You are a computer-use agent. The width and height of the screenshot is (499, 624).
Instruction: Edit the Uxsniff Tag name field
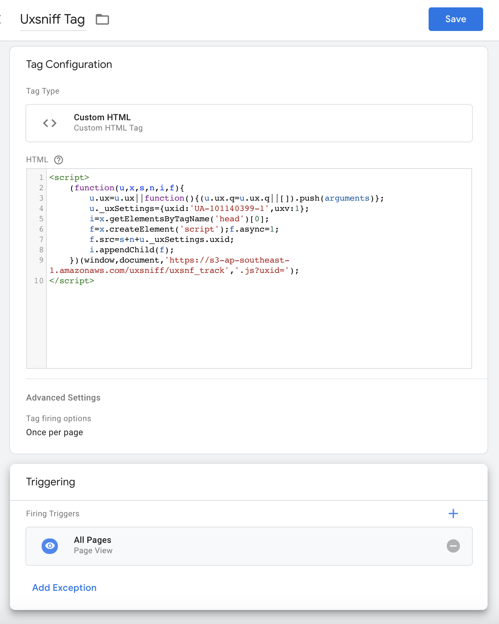[x=53, y=19]
